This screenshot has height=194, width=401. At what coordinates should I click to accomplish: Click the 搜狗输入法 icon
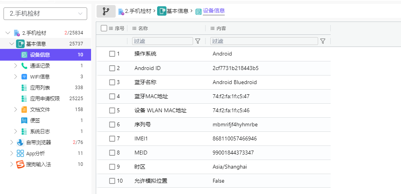click(20, 164)
